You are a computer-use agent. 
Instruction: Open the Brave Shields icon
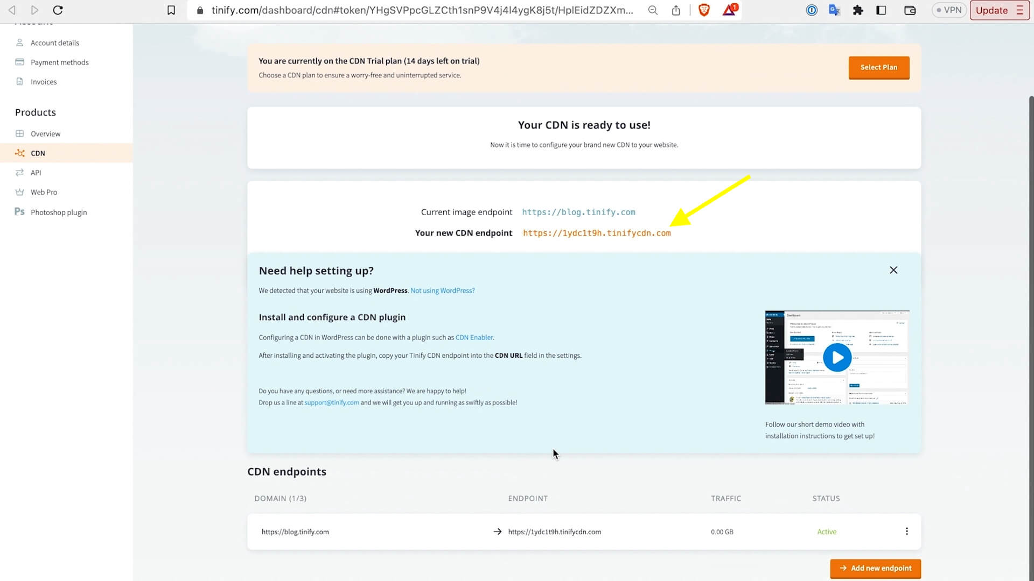point(704,10)
